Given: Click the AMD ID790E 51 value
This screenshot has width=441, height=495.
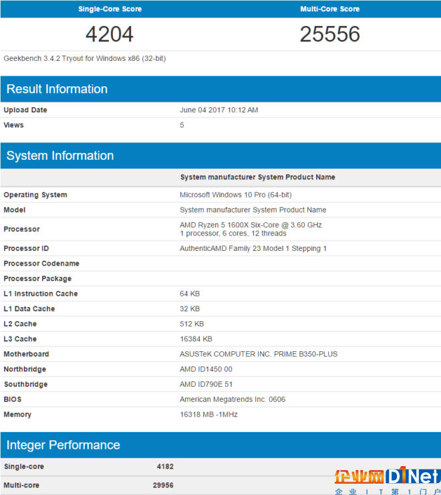Looking at the screenshot, I should [x=206, y=384].
